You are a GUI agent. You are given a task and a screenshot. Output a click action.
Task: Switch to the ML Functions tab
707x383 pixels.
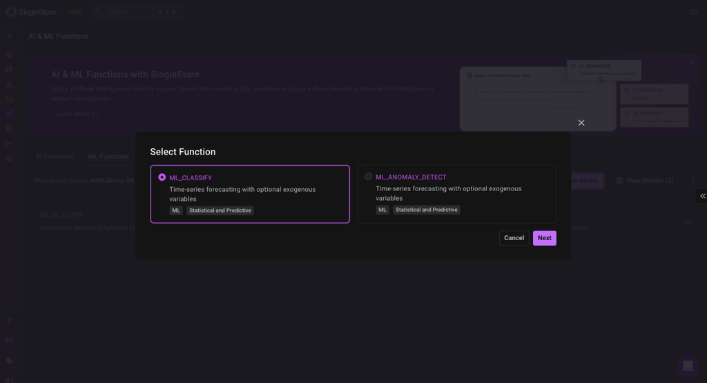108,157
